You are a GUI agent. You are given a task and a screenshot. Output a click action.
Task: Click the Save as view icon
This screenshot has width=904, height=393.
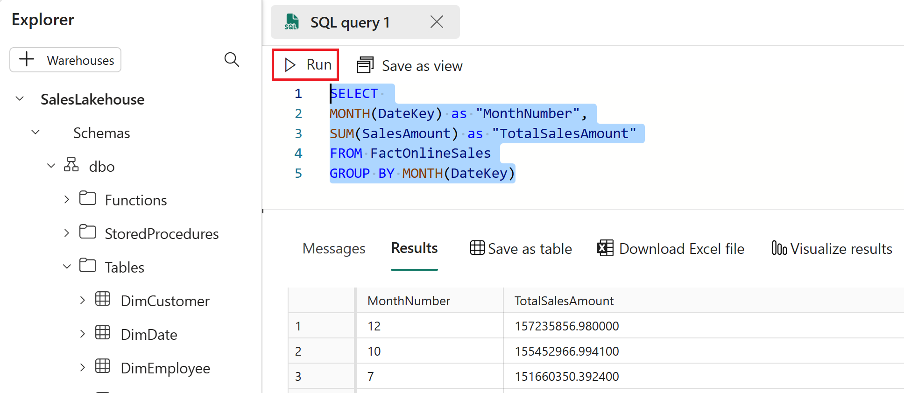pyautogui.click(x=365, y=65)
